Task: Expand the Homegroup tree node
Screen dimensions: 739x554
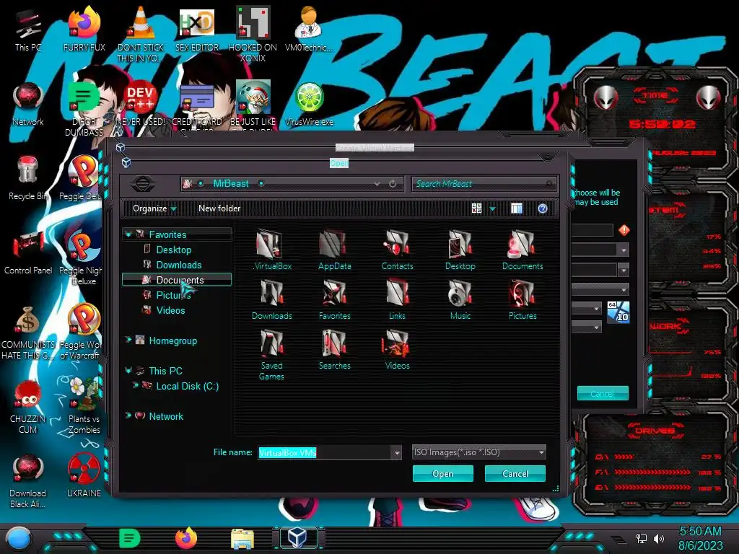Action: pos(128,340)
